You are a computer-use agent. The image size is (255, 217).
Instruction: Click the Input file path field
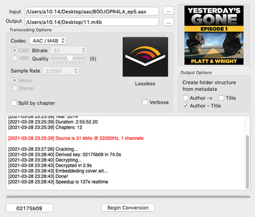[91, 11]
